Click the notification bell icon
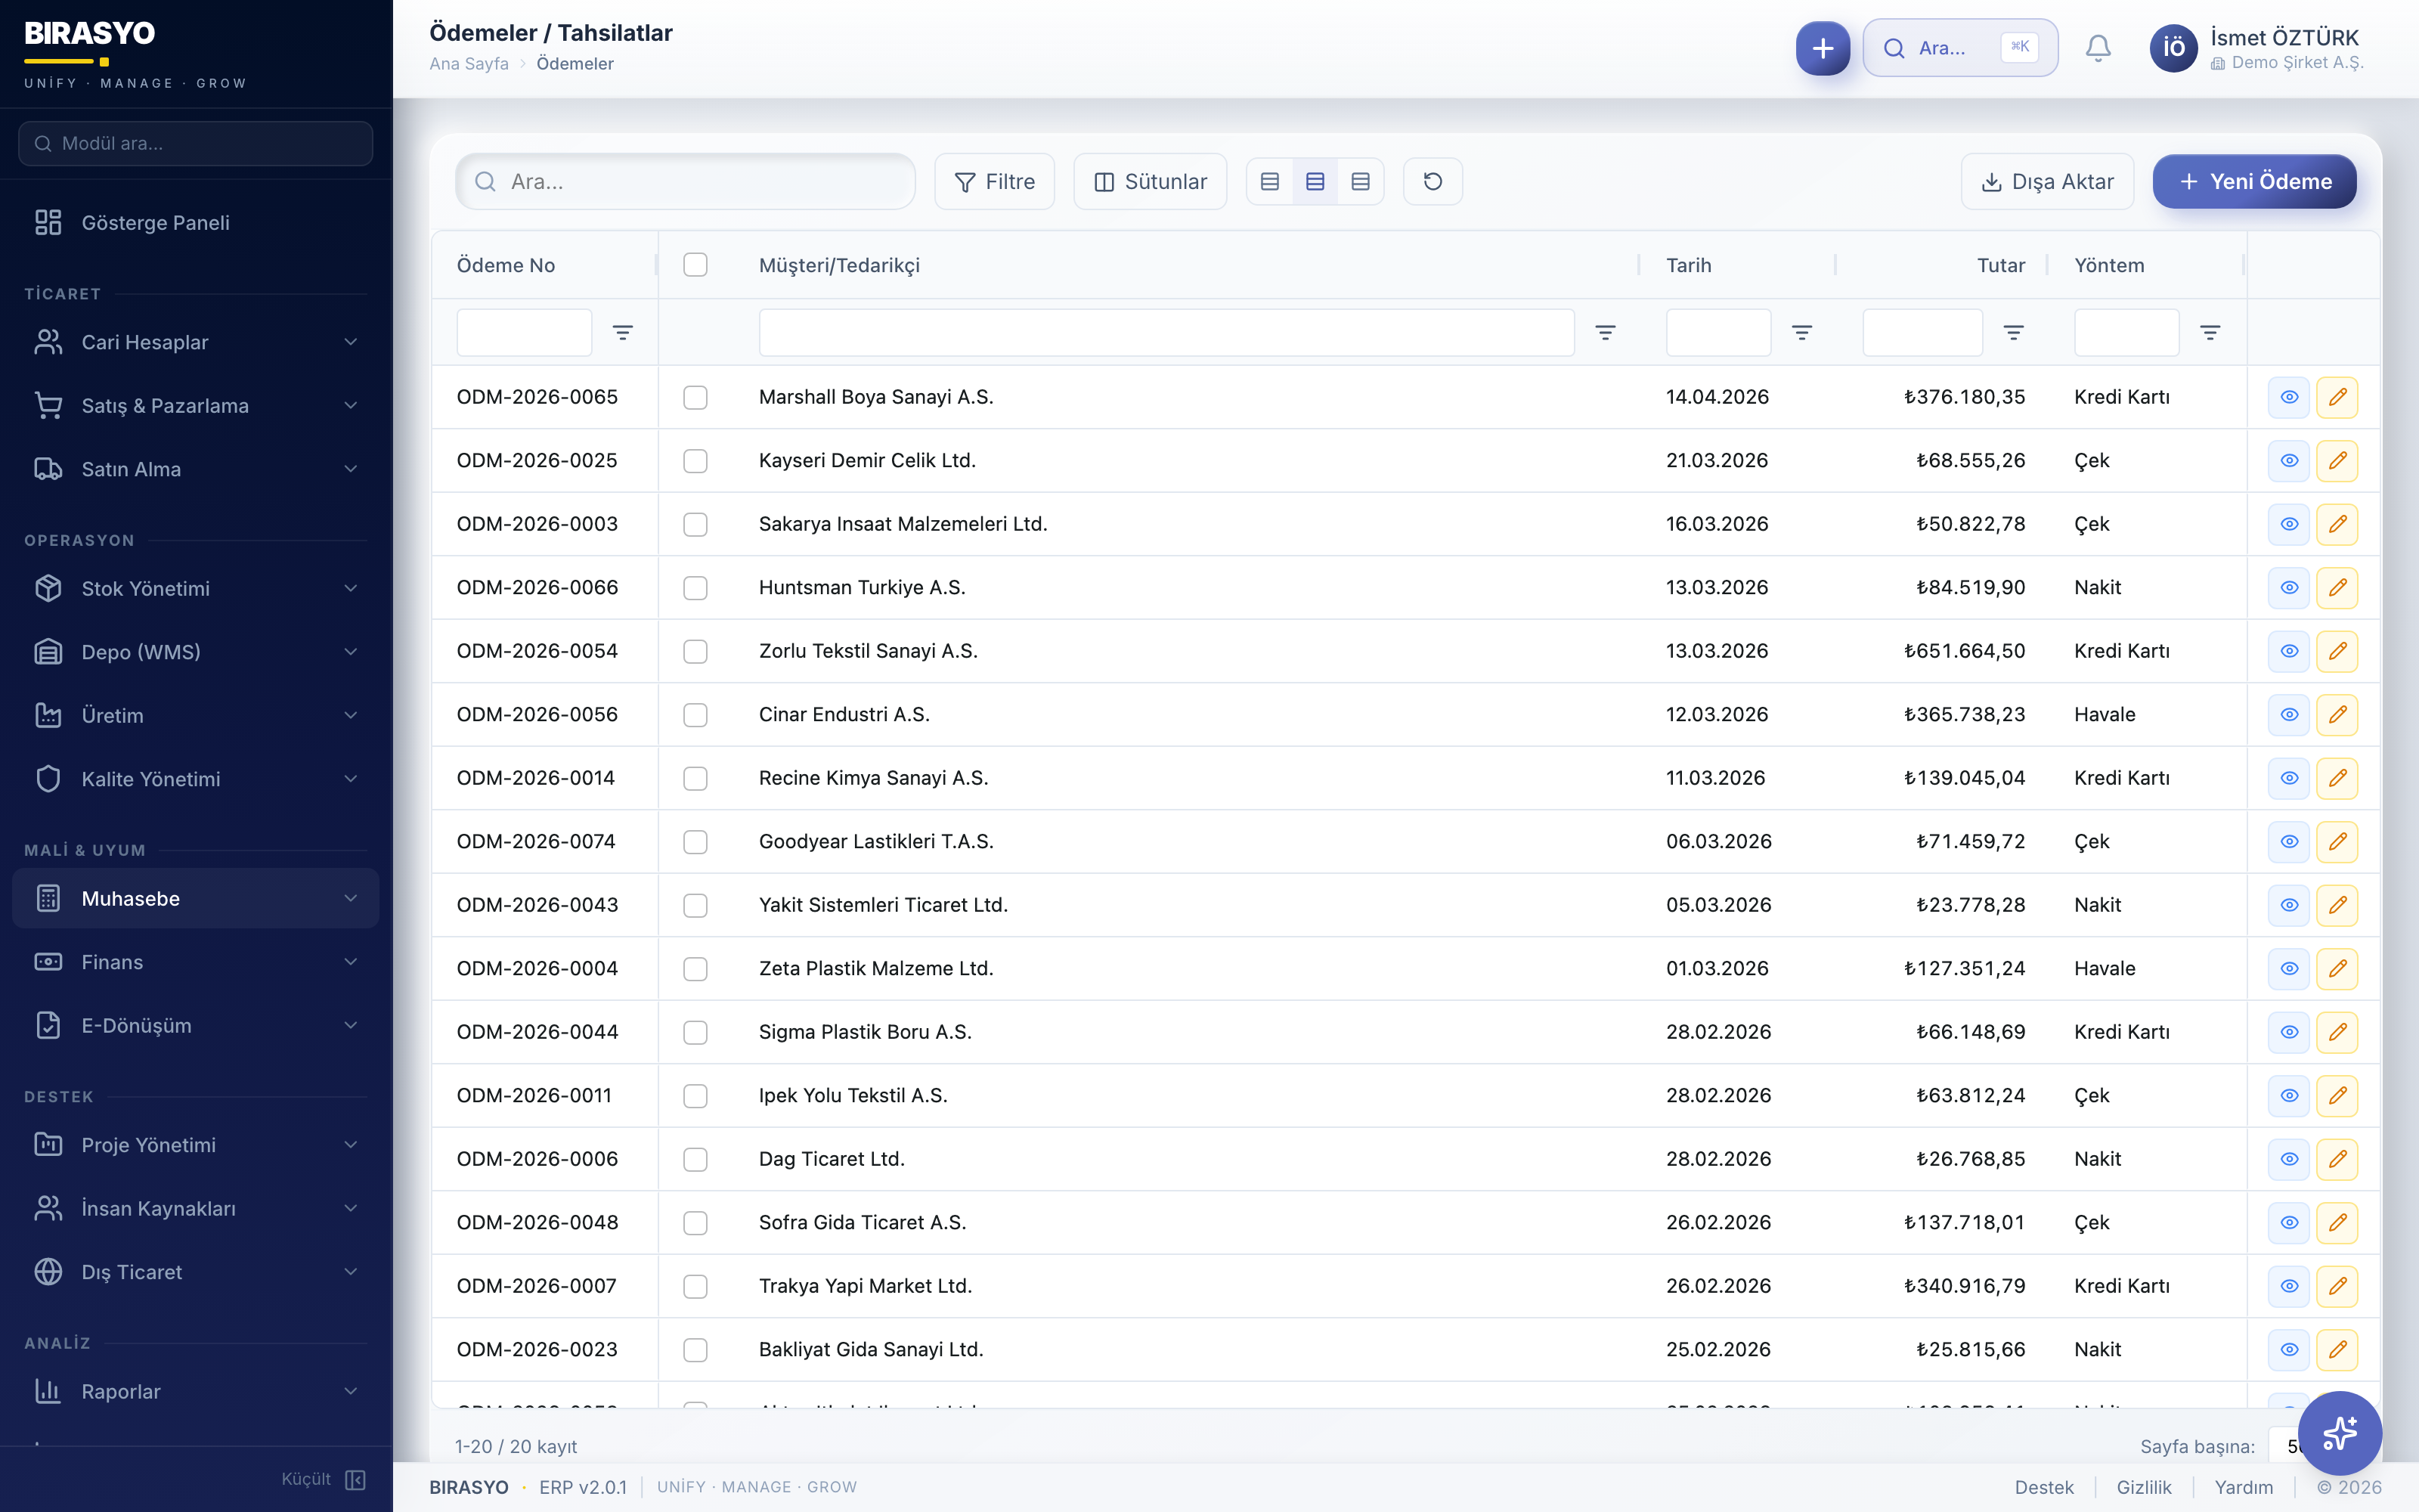 coord(2098,48)
